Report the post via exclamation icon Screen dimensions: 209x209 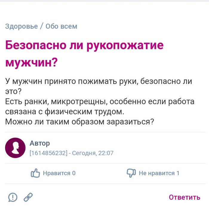[x=13, y=197]
